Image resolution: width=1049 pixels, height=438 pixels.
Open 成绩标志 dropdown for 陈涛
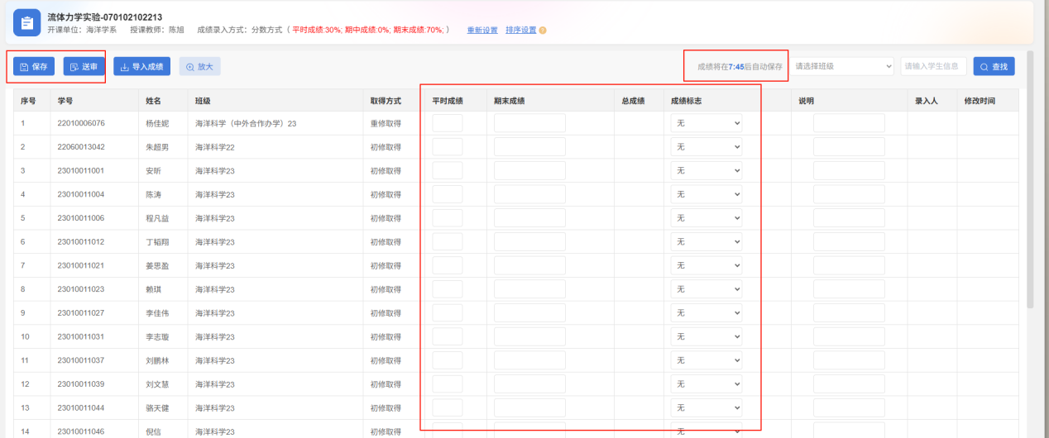click(x=707, y=194)
